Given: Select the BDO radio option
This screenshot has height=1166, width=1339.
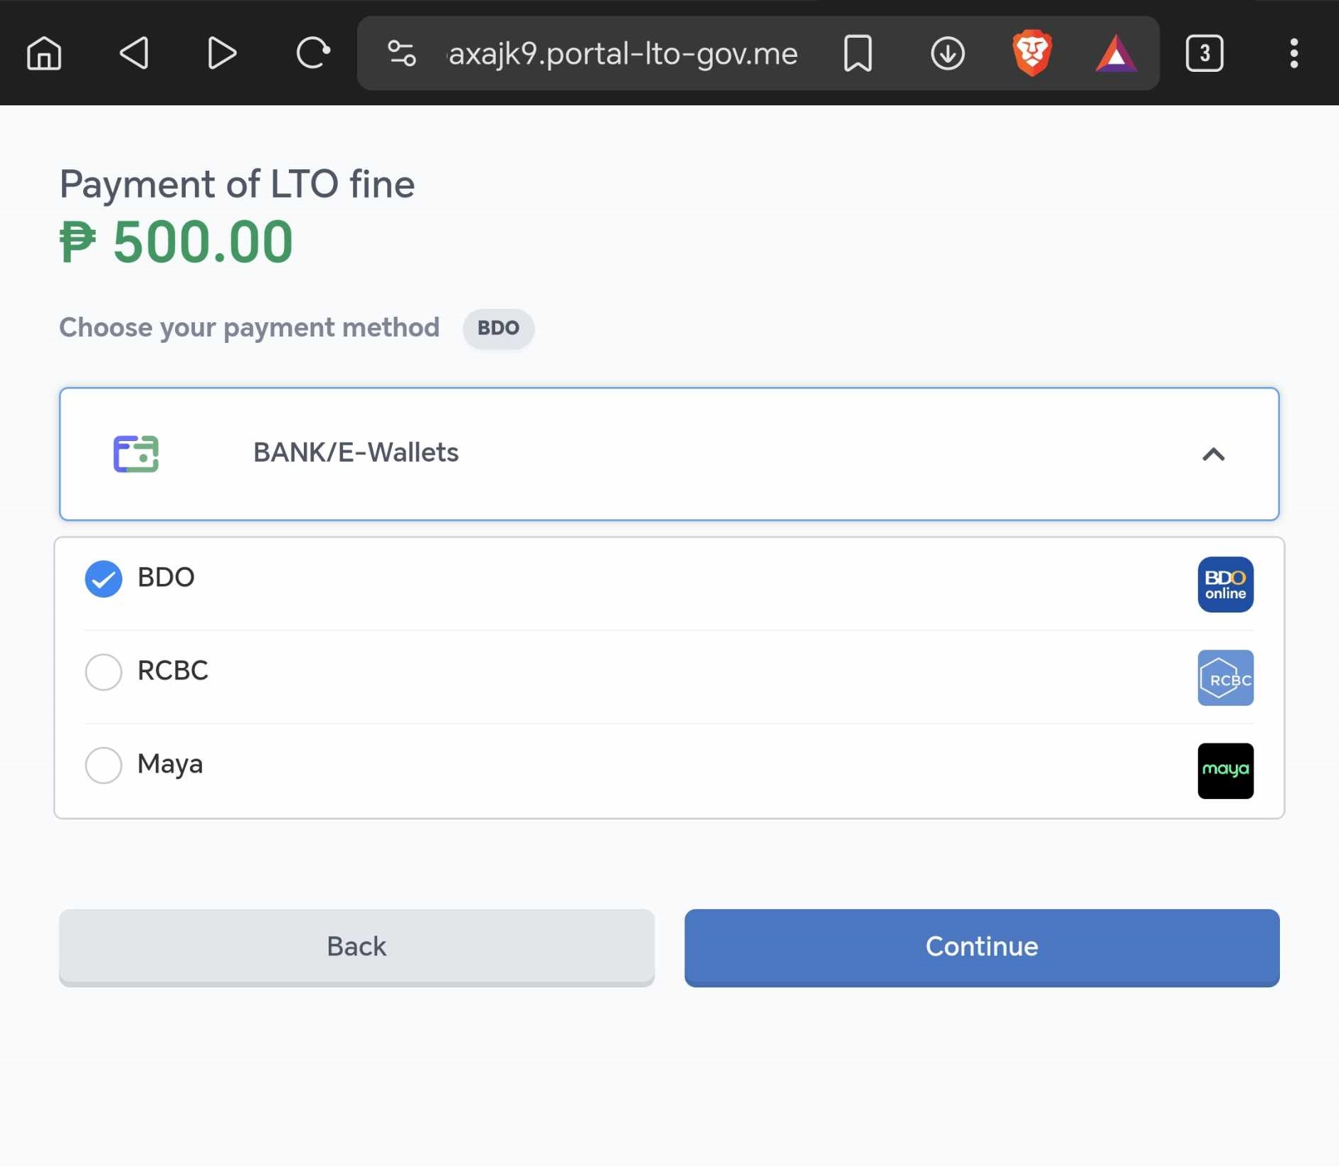Looking at the screenshot, I should (x=104, y=578).
